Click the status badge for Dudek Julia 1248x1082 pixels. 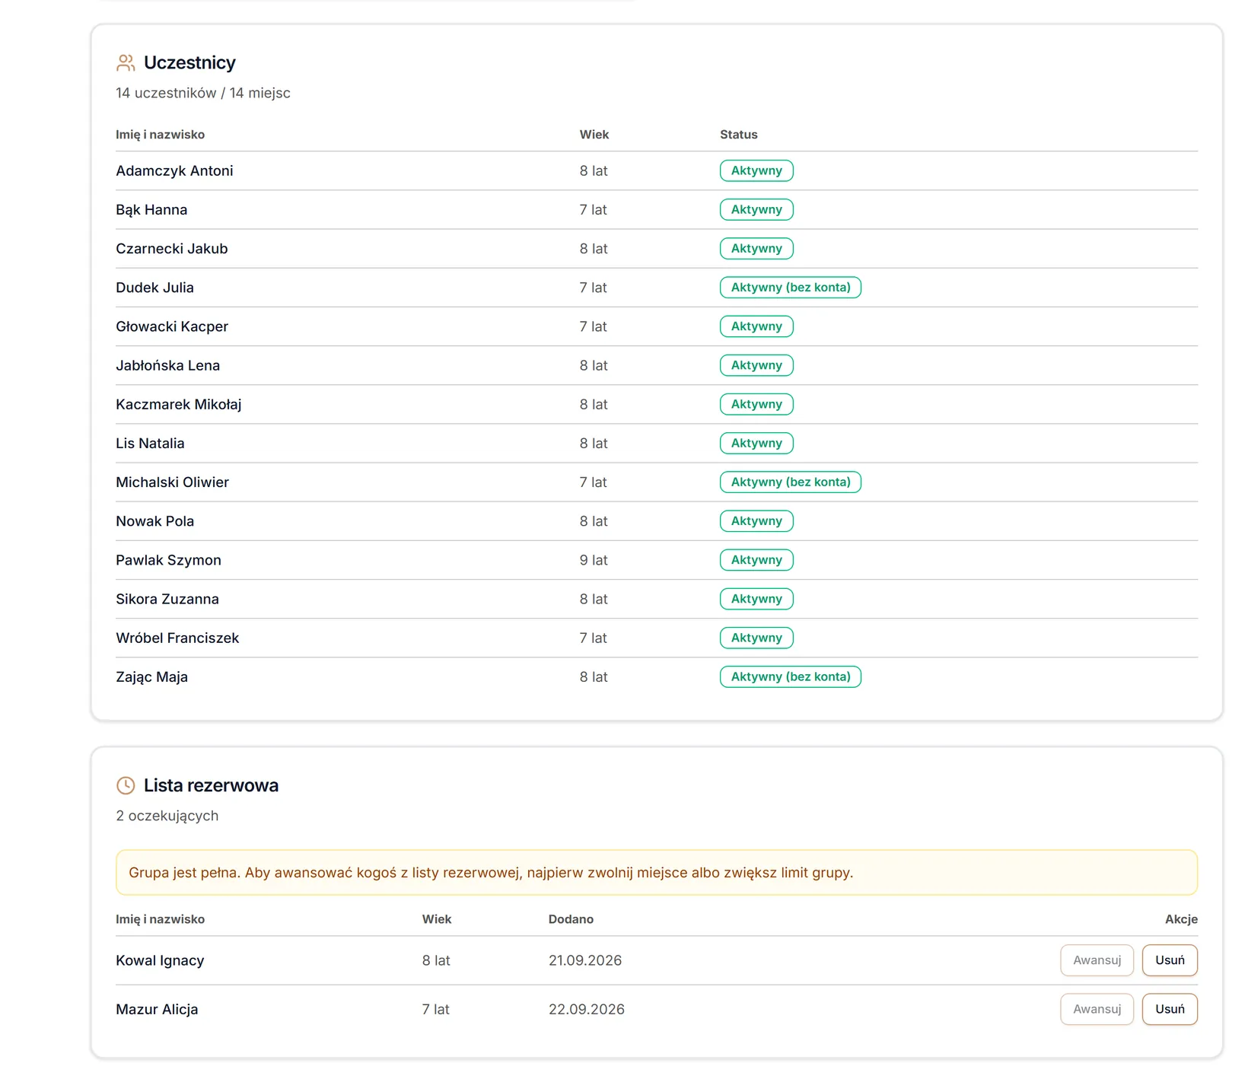click(x=790, y=288)
